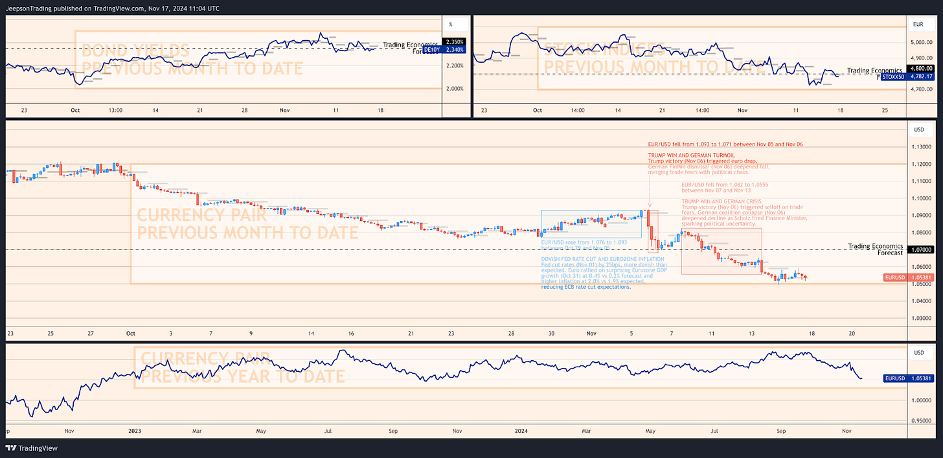Screen dimensions: 943x458
Task: Click the 'USD' unit label on the yearly pane axis
Action: (x=918, y=353)
